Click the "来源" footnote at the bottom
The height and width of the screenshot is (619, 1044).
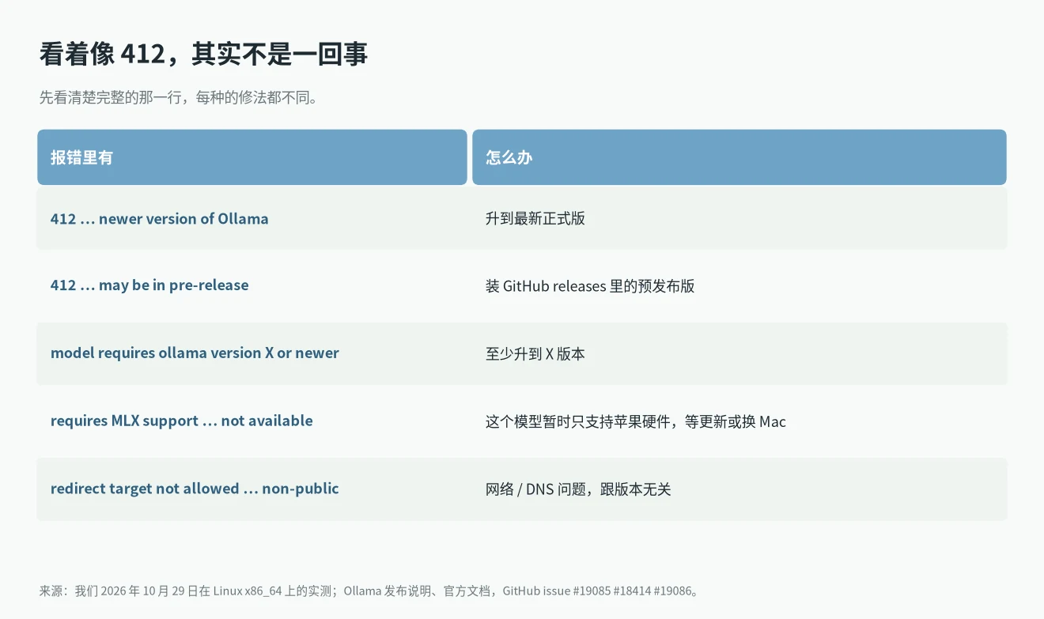[x=369, y=591]
